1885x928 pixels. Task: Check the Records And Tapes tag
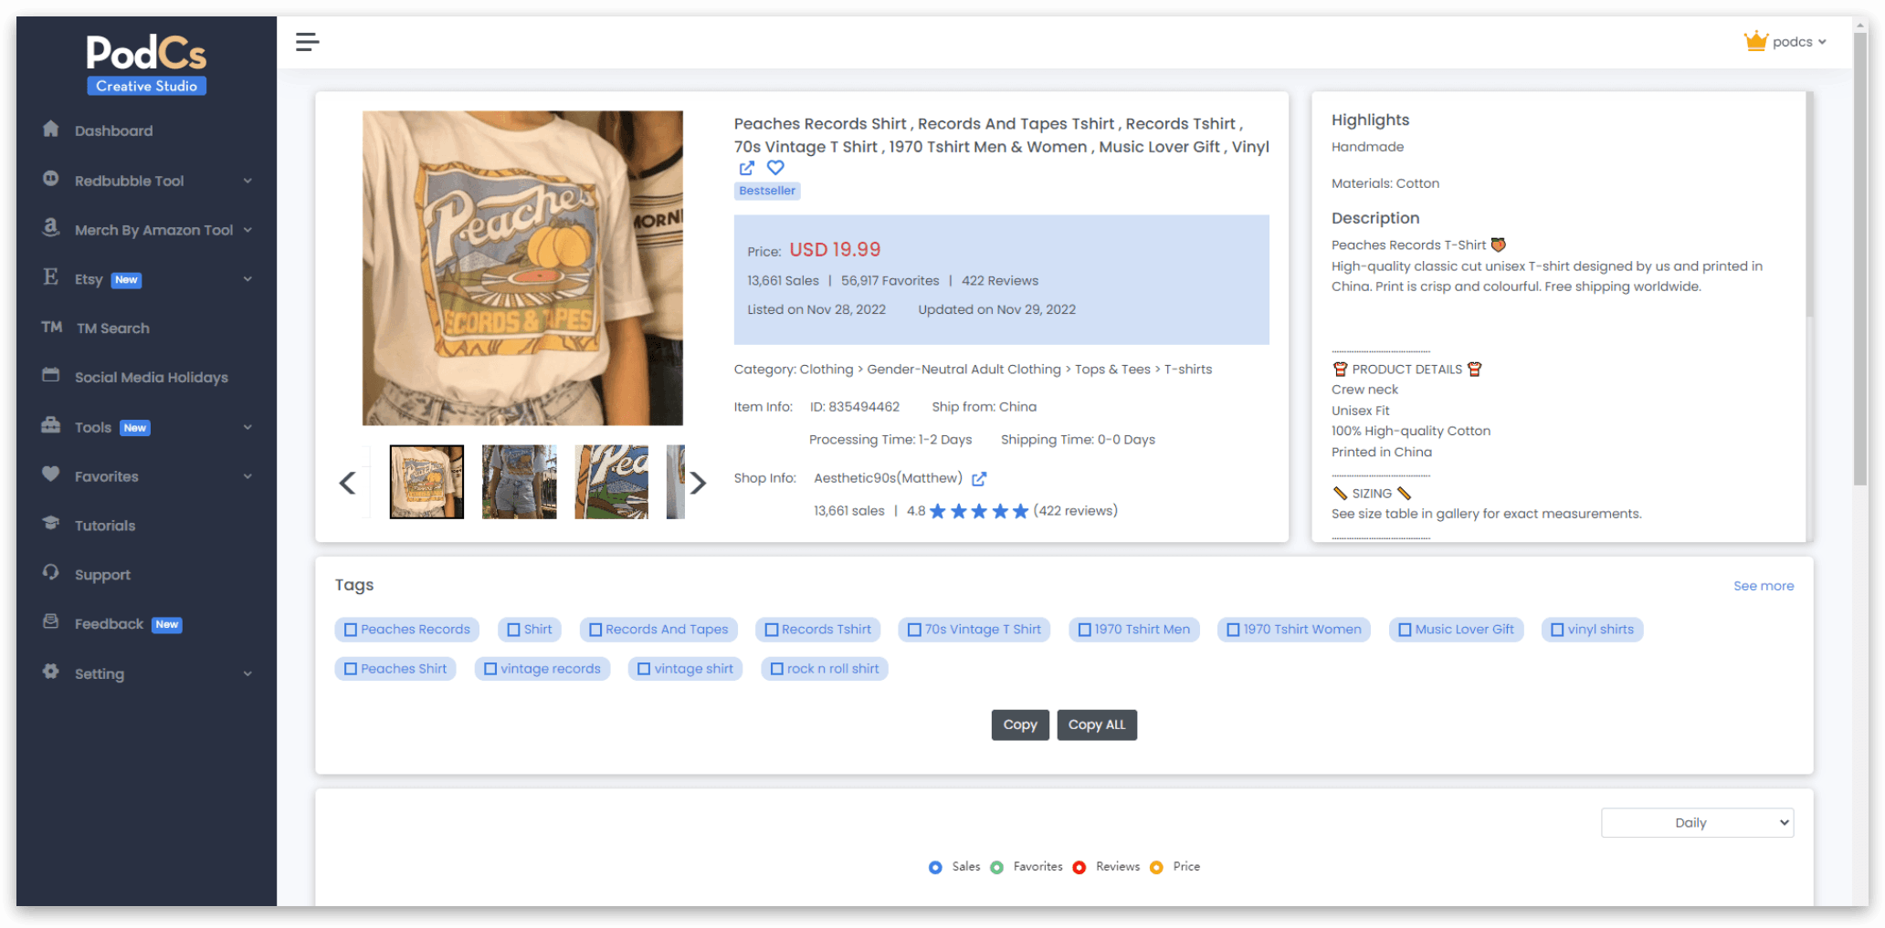point(595,630)
